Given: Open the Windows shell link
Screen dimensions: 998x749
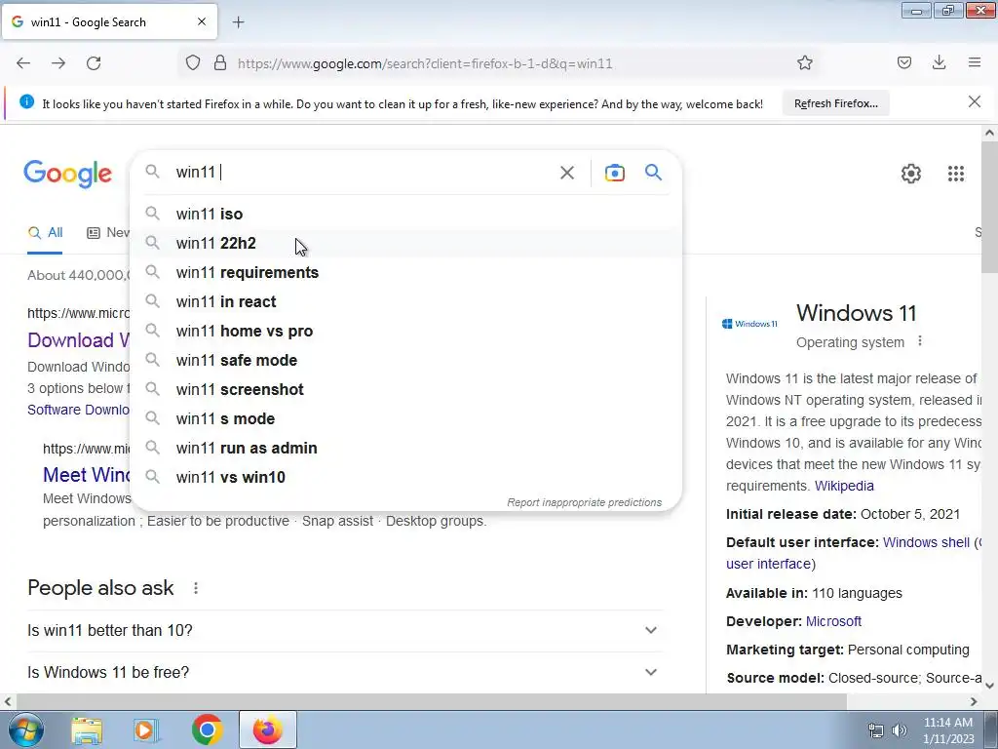Looking at the screenshot, I should click(926, 542).
